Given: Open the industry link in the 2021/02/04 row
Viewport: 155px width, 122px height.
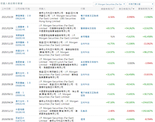Looking at the screenshot, I should pyautogui.click(x=88, y=28).
